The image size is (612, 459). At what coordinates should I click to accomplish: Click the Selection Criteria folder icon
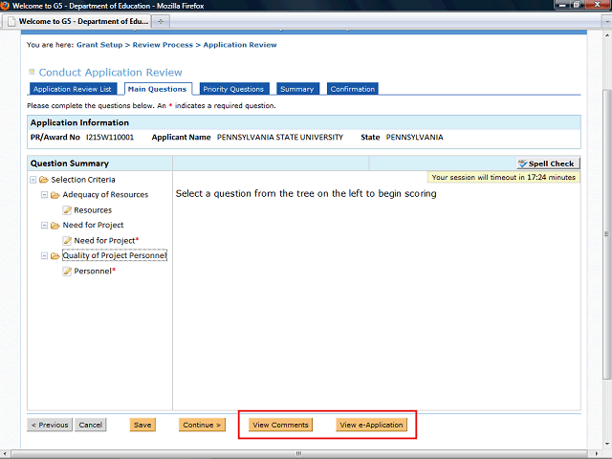[x=44, y=180]
